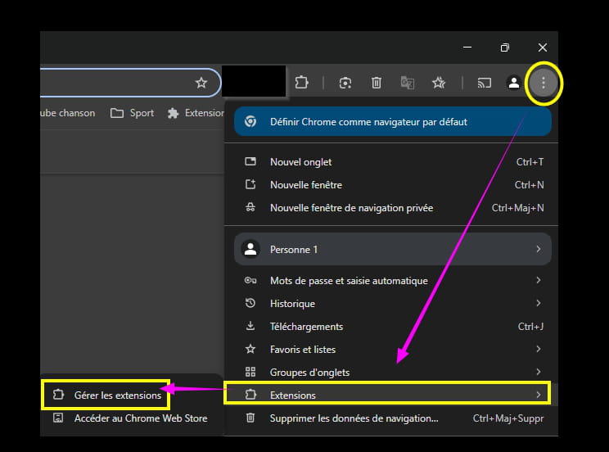Open the Sport bookmarks folder
This screenshot has height=452, width=609.
click(132, 113)
